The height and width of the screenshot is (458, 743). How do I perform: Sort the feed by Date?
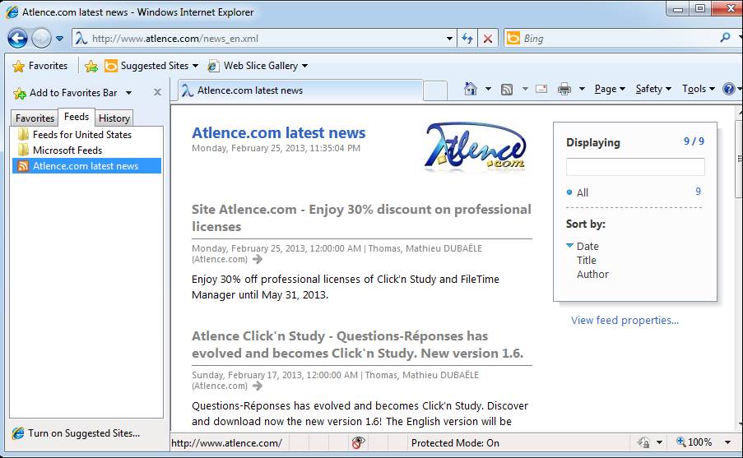[x=587, y=247]
